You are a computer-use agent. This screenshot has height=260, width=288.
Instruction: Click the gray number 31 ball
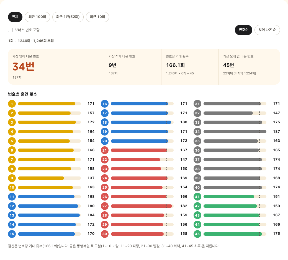click(x=197, y=104)
